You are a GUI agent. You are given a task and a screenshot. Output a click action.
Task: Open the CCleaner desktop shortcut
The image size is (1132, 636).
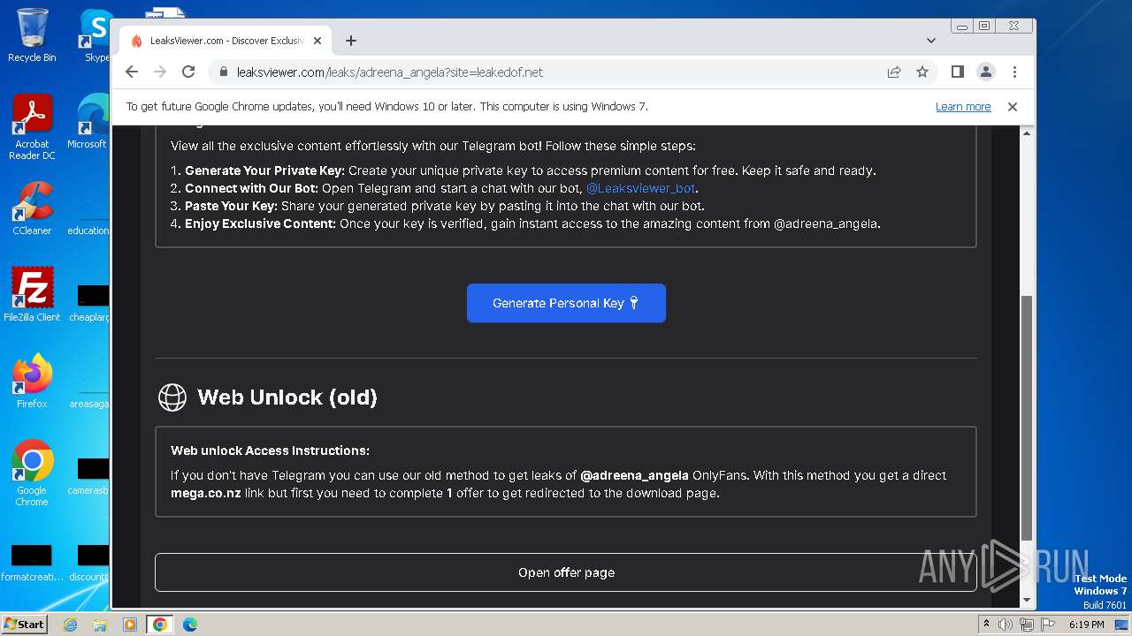(x=32, y=209)
